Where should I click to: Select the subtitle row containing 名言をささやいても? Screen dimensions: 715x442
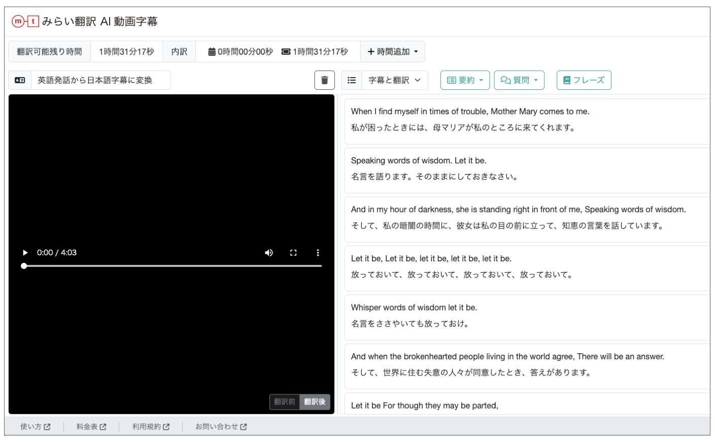[x=527, y=318]
